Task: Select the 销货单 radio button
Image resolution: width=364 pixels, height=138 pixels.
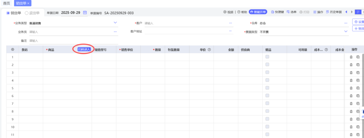Action: click(8, 13)
